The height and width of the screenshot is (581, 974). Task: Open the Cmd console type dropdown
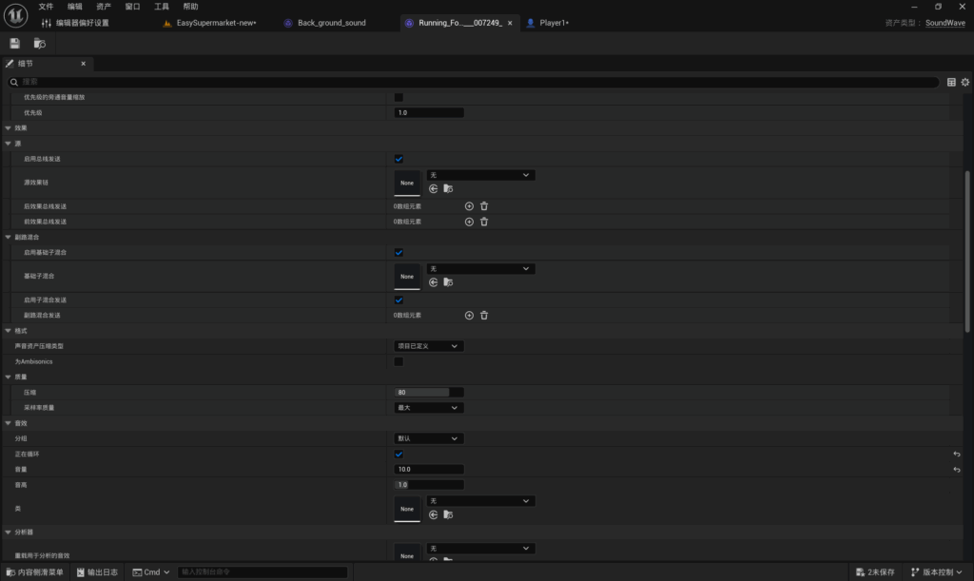tap(151, 572)
